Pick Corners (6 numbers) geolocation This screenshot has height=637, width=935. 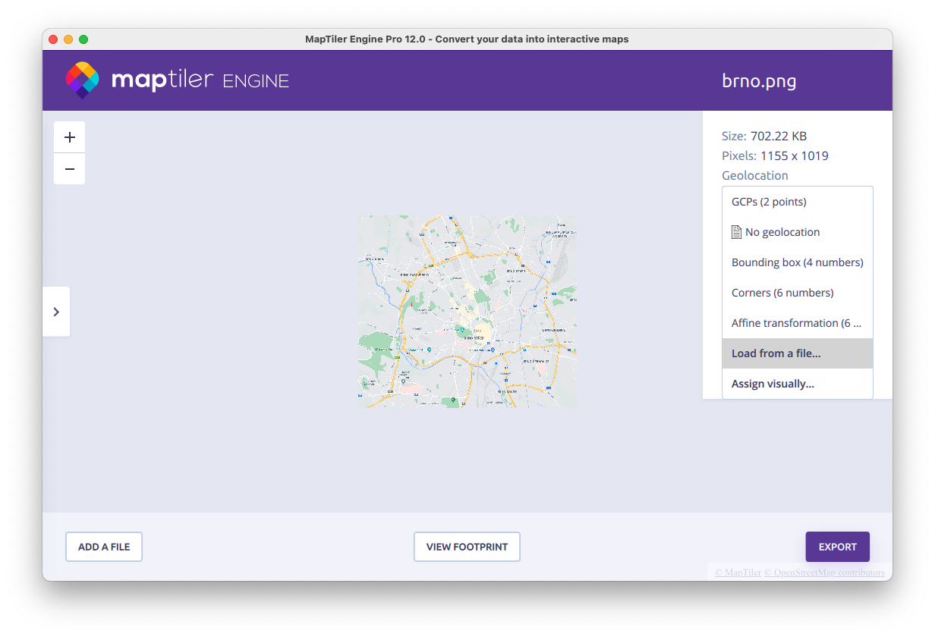(x=782, y=293)
